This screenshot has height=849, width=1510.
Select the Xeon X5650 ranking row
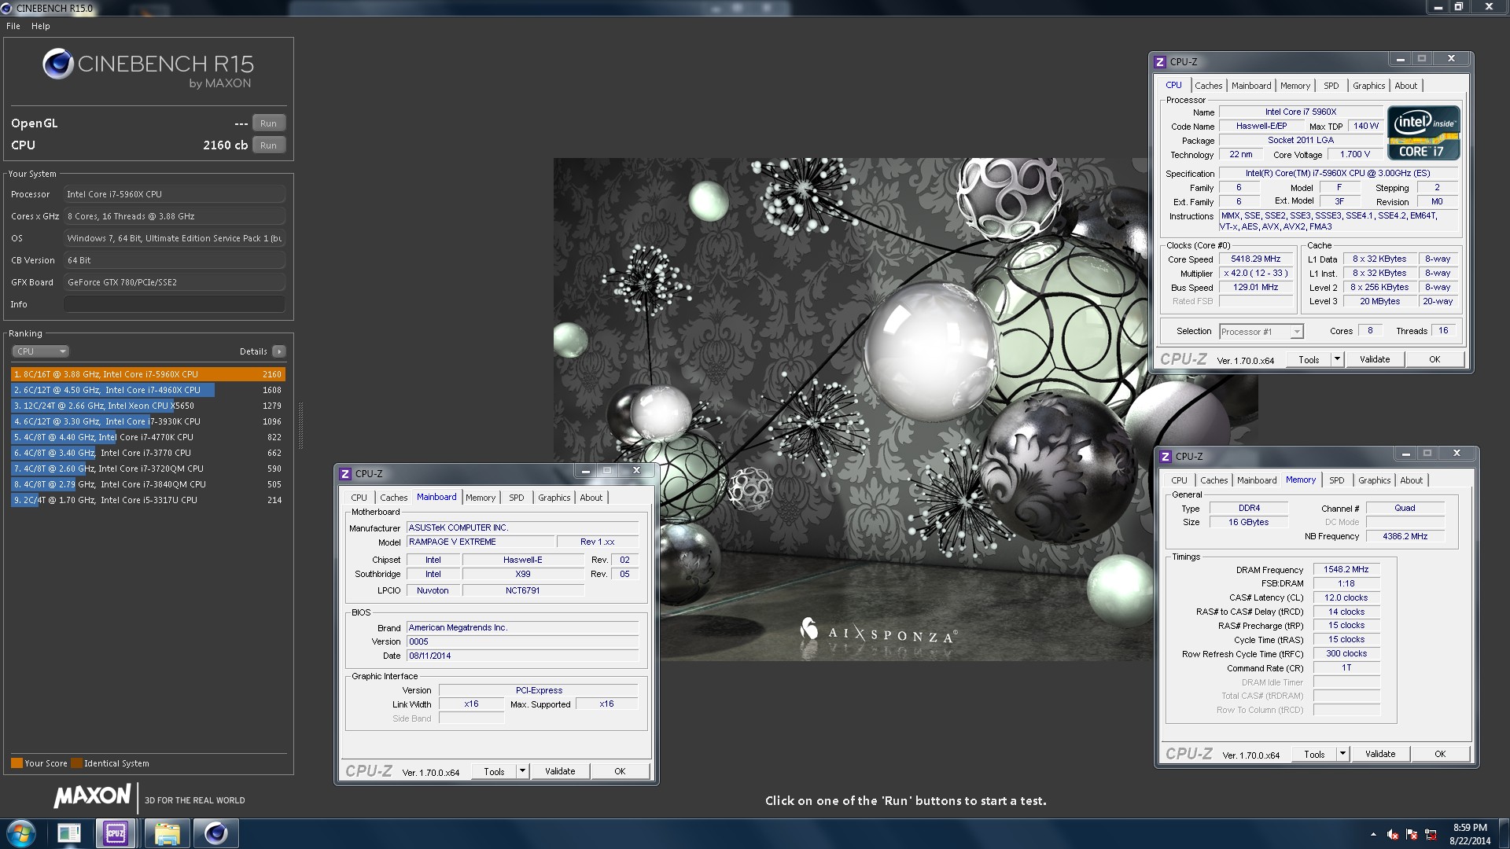[x=148, y=406]
